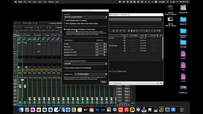
Task: Add a Disarm cue from QLab toolbar
Action: 152,31
